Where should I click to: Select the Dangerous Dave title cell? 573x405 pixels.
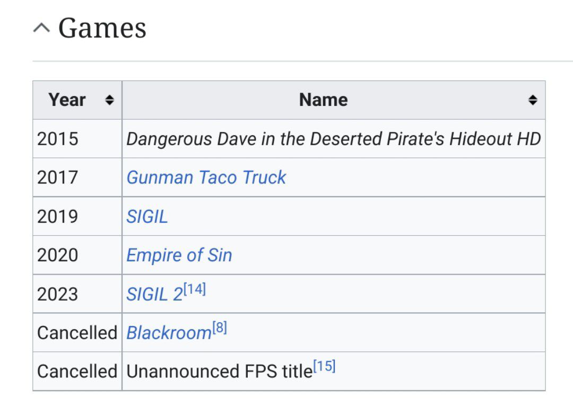334,139
